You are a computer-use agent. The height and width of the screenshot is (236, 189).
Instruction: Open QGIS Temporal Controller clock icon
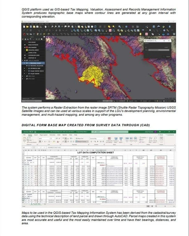click(92, 27)
